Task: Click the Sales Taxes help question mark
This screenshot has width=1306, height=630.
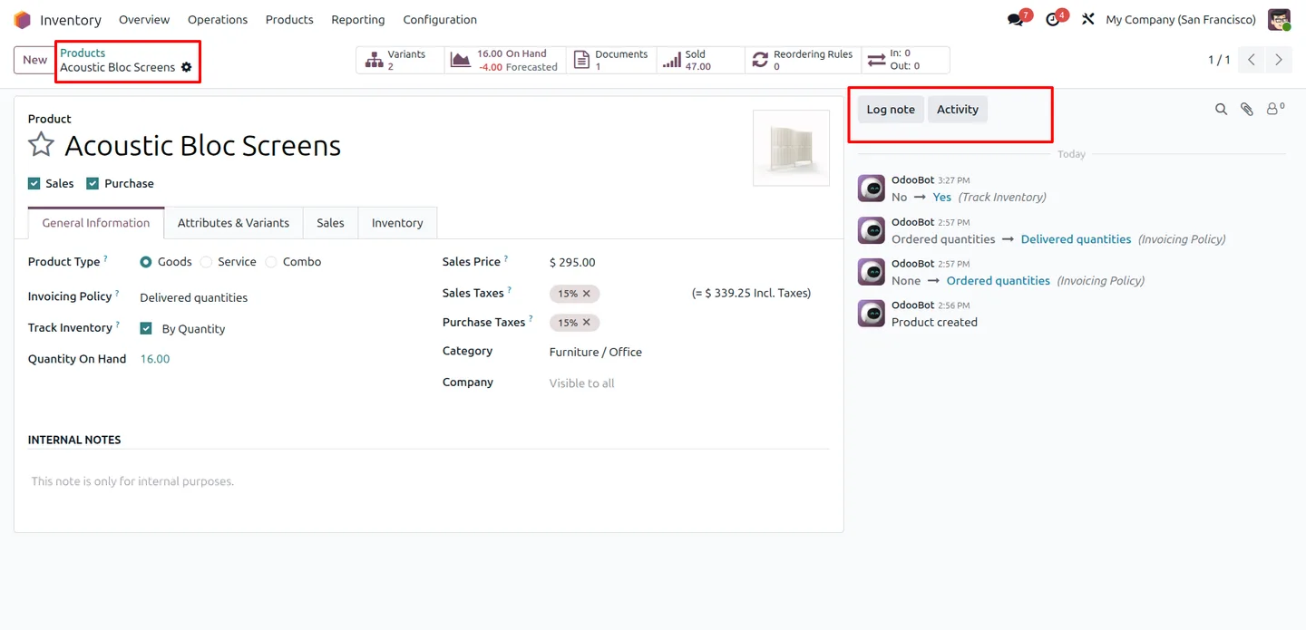Action: tap(510, 290)
